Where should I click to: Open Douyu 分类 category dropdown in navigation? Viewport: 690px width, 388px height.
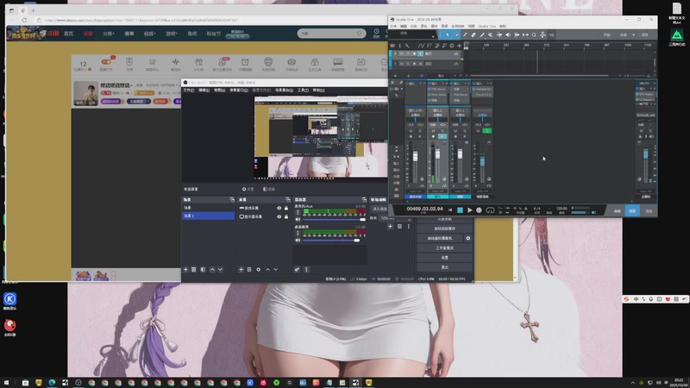pos(109,34)
